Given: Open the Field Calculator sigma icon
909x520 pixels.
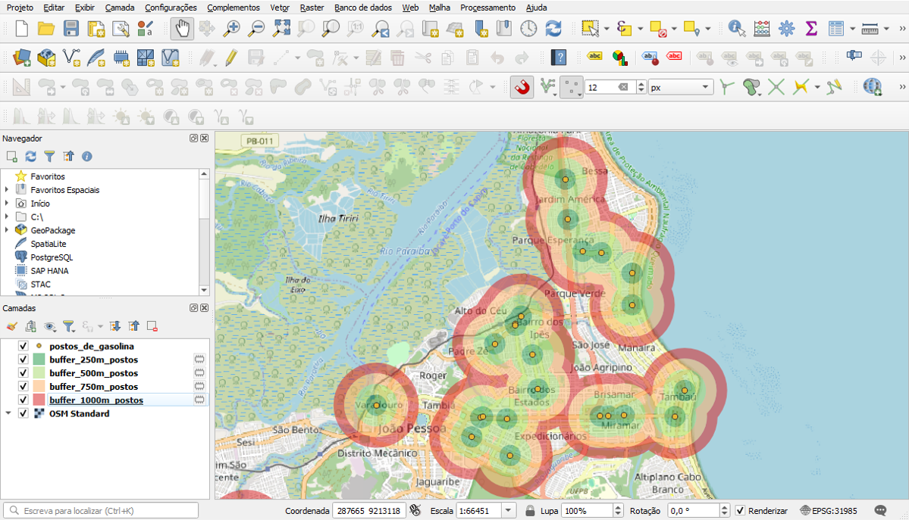Looking at the screenshot, I should [x=810, y=29].
